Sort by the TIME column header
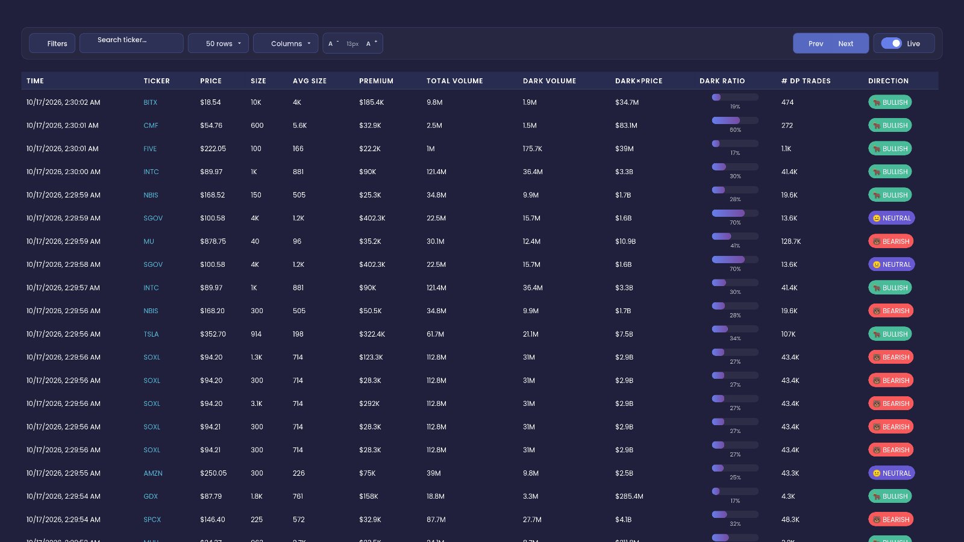964x542 pixels. [x=35, y=81]
